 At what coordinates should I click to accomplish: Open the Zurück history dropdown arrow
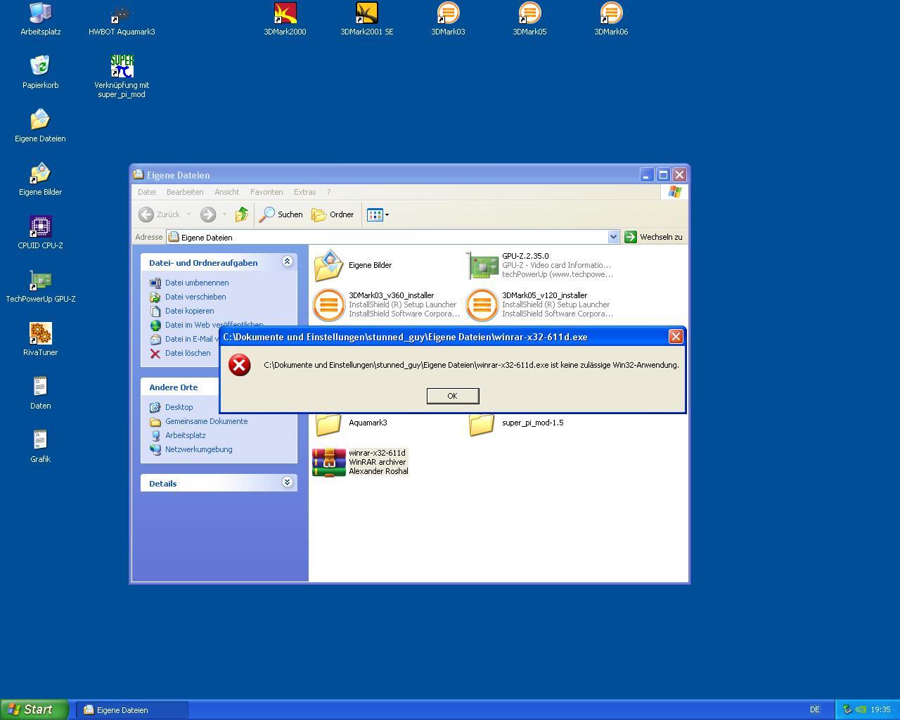tap(188, 214)
